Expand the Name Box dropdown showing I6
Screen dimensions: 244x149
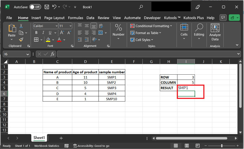pos(28,54)
